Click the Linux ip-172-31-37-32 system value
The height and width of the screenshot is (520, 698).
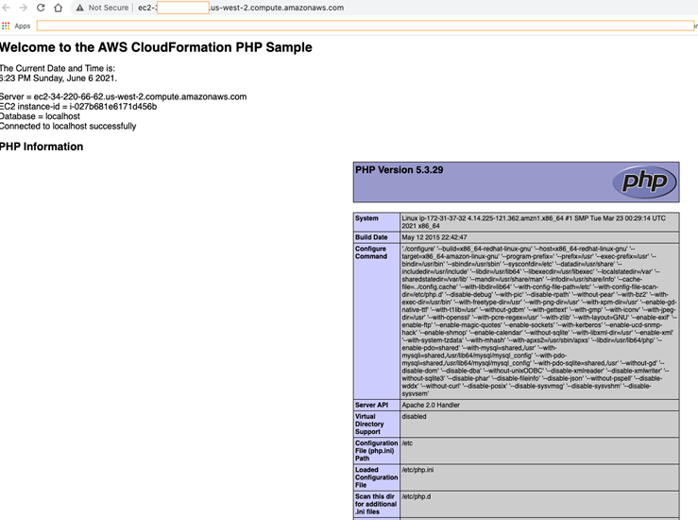pyautogui.click(x=534, y=222)
